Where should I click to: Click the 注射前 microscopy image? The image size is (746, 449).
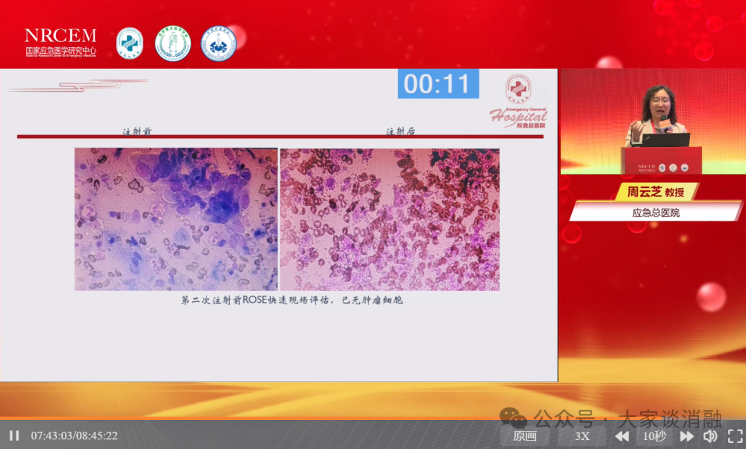[176, 219]
